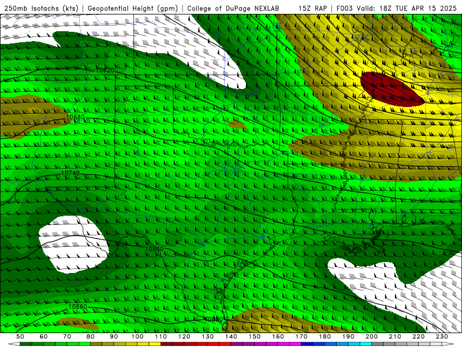Click the dark red jet streak maximum on the map
462x347 pixels.
[x=392, y=89]
